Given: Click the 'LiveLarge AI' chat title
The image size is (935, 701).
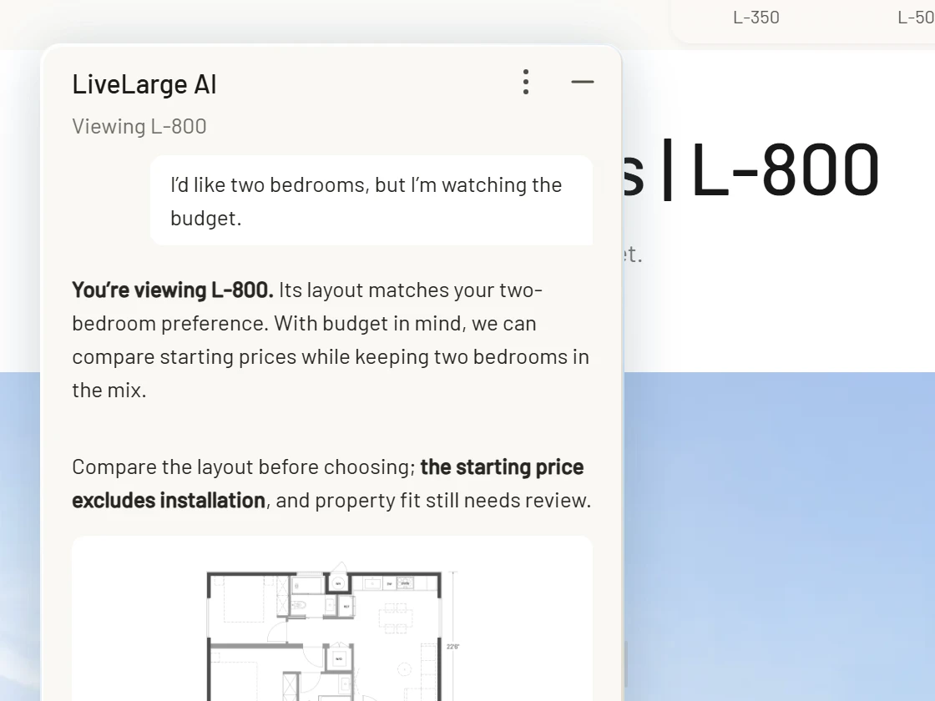Looking at the screenshot, I should (144, 84).
